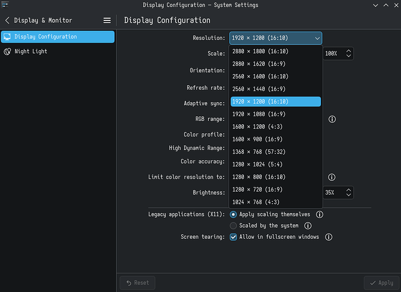The image size is (401, 292).
Task: Click the Brightness 35% spinbox field
Action: click(x=333, y=192)
